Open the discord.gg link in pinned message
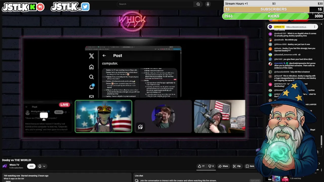The height and width of the screenshot is (182, 324). 296,27
